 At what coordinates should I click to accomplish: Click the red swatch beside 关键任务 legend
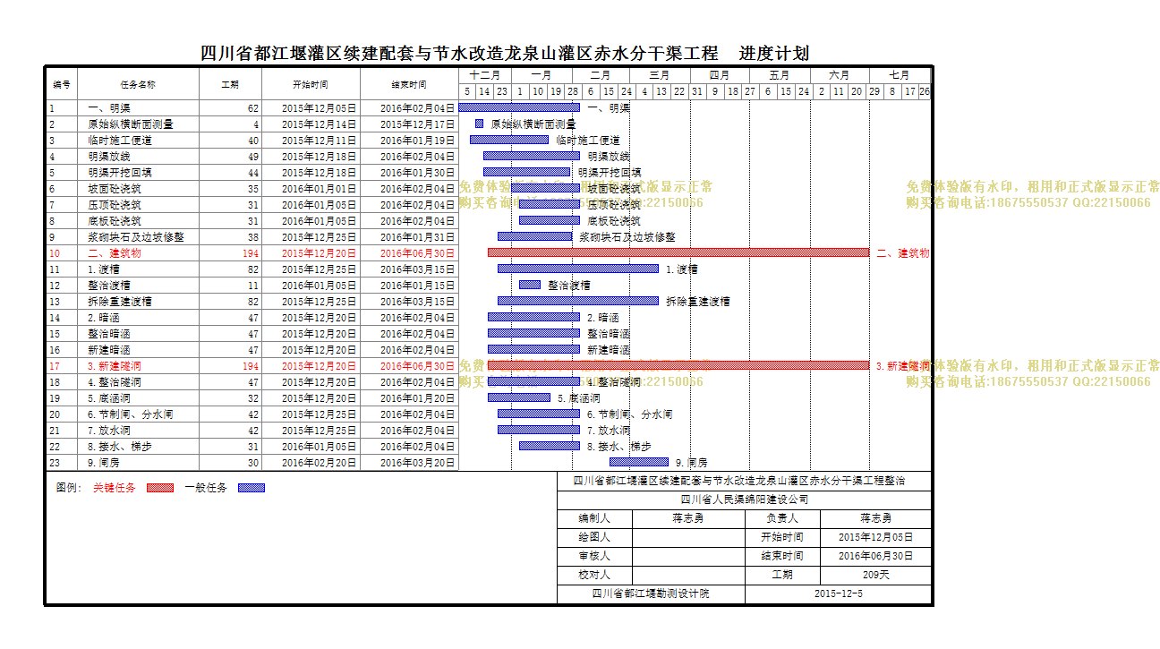[160, 488]
